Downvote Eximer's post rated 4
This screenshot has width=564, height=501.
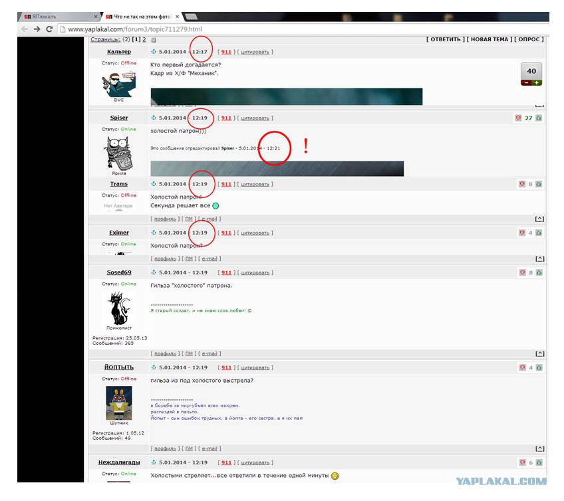[x=522, y=233]
